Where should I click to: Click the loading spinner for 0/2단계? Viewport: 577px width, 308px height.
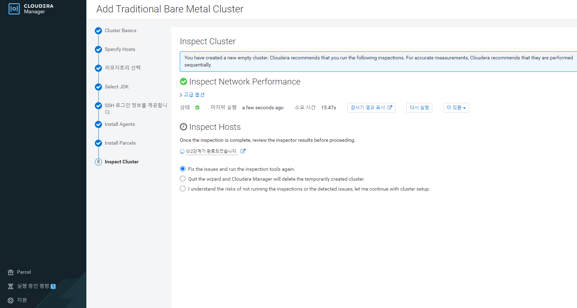coord(182,151)
